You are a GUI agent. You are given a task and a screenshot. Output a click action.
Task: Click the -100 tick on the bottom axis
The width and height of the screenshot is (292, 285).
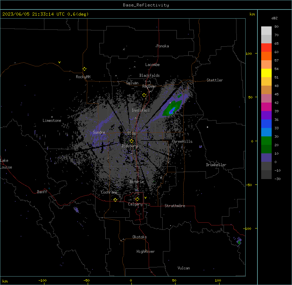pyautogui.click(x=42, y=280)
